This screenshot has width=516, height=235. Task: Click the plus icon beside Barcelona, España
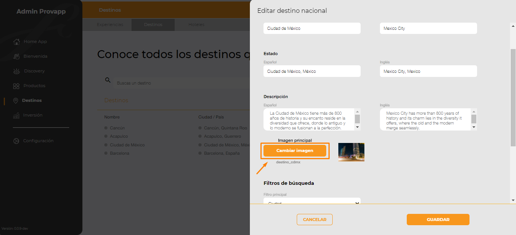[x=200, y=153]
